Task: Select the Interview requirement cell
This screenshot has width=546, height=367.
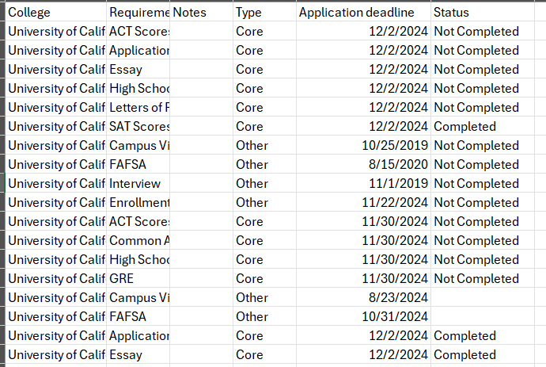Action: pyautogui.click(x=139, y=184)
